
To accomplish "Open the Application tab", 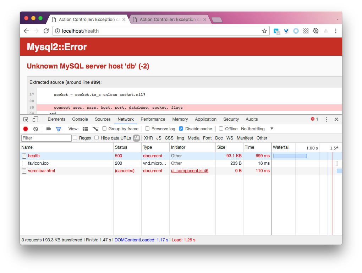I will 206,119.
